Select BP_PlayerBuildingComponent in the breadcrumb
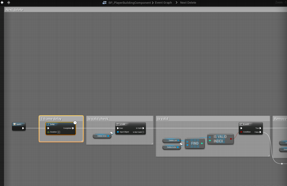 coord(130,3)
